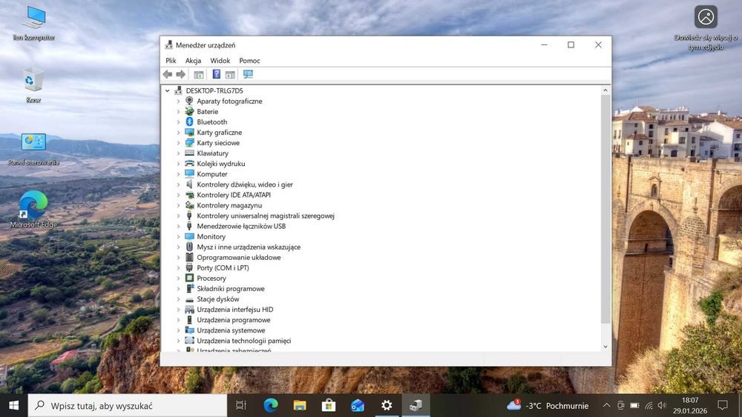The height and width of the screenshot is (417, 742).
Task: Select Oprogramowanie układowe entry
Action: pos(239,257)
